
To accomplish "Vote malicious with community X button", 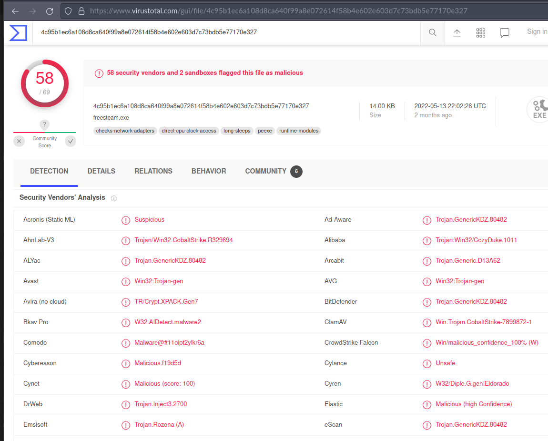I will (x=19, y=141).
